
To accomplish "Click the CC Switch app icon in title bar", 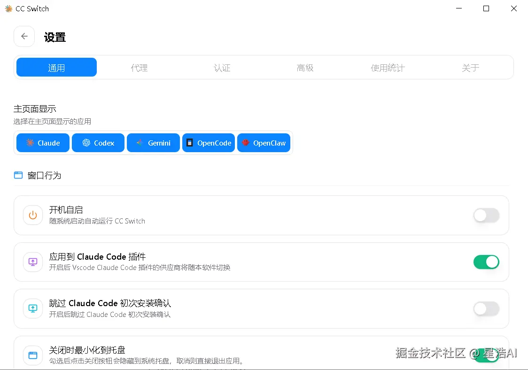I will pos(9,9).
